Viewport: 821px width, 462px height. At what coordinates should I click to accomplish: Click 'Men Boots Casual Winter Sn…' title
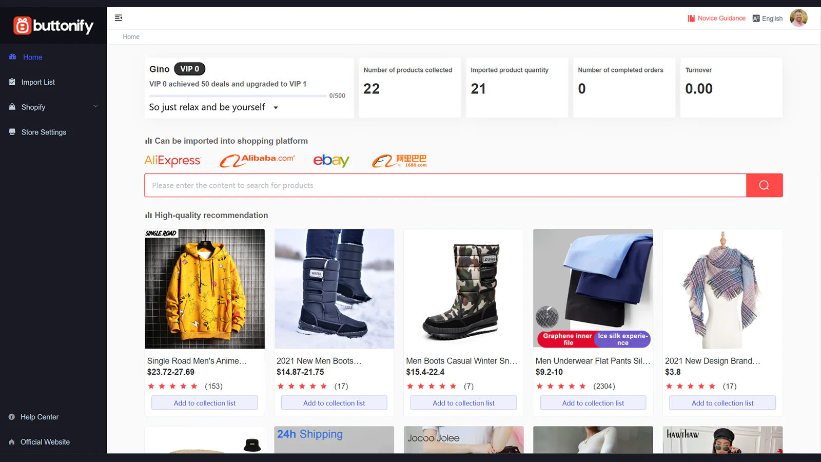click(x=462, y=361)
